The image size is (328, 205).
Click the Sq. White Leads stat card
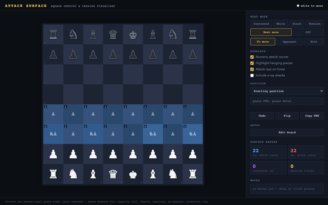[x=268, y=152]
